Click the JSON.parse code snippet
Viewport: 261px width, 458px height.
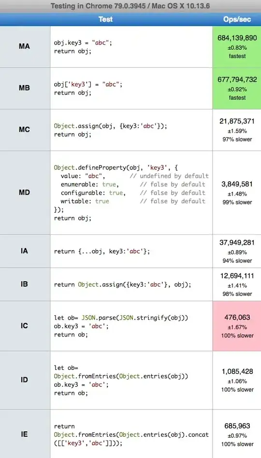coord(121,326)
